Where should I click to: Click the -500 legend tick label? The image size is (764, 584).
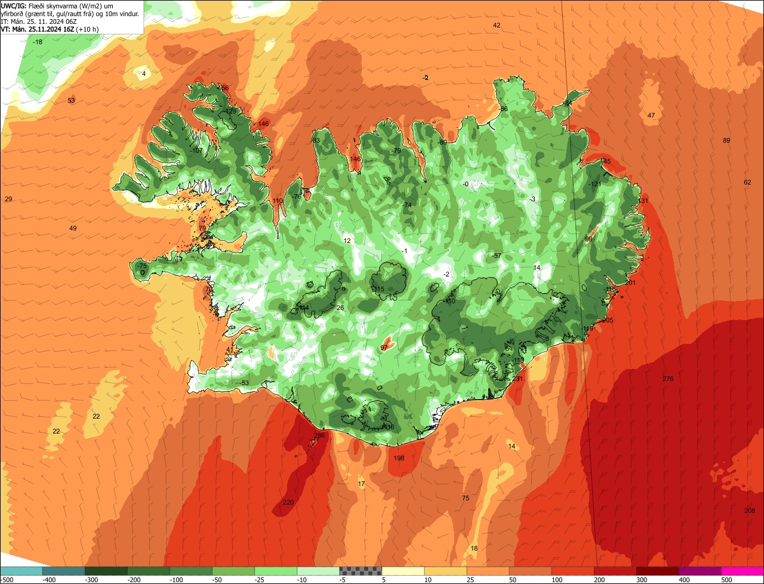pyautogui.click(x=7, y=579)
